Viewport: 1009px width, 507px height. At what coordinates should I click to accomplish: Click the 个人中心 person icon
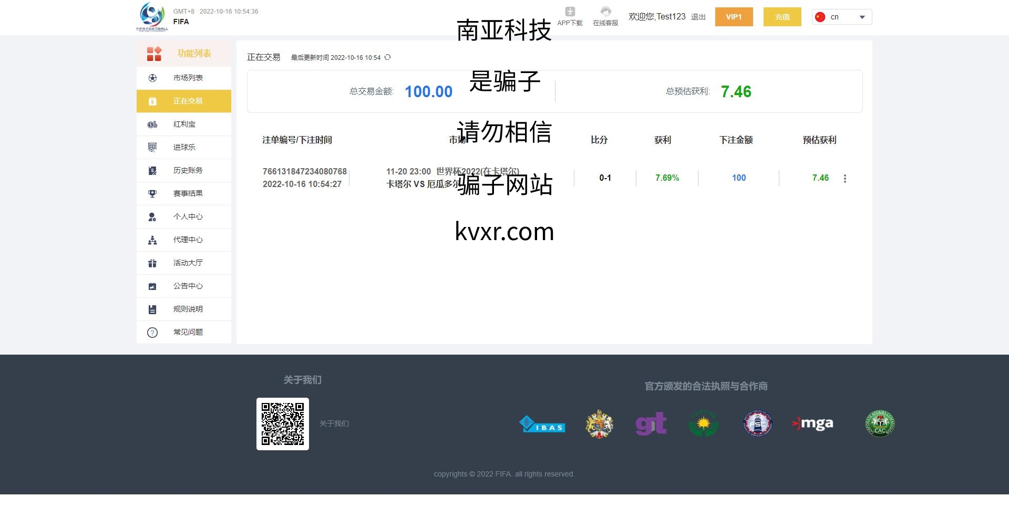[152, 216]
